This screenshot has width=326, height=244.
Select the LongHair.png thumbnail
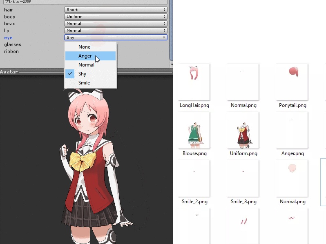194,82
